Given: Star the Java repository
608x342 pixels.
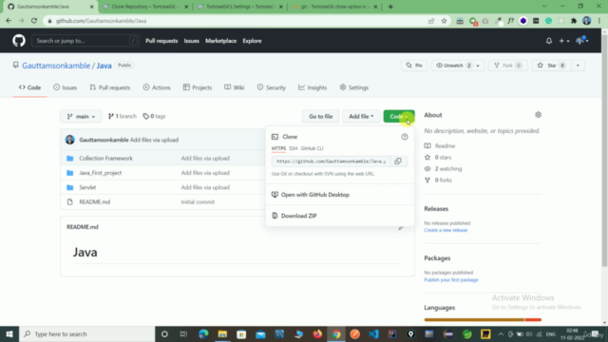Looking at the screenshot, I should pos(551,66).
